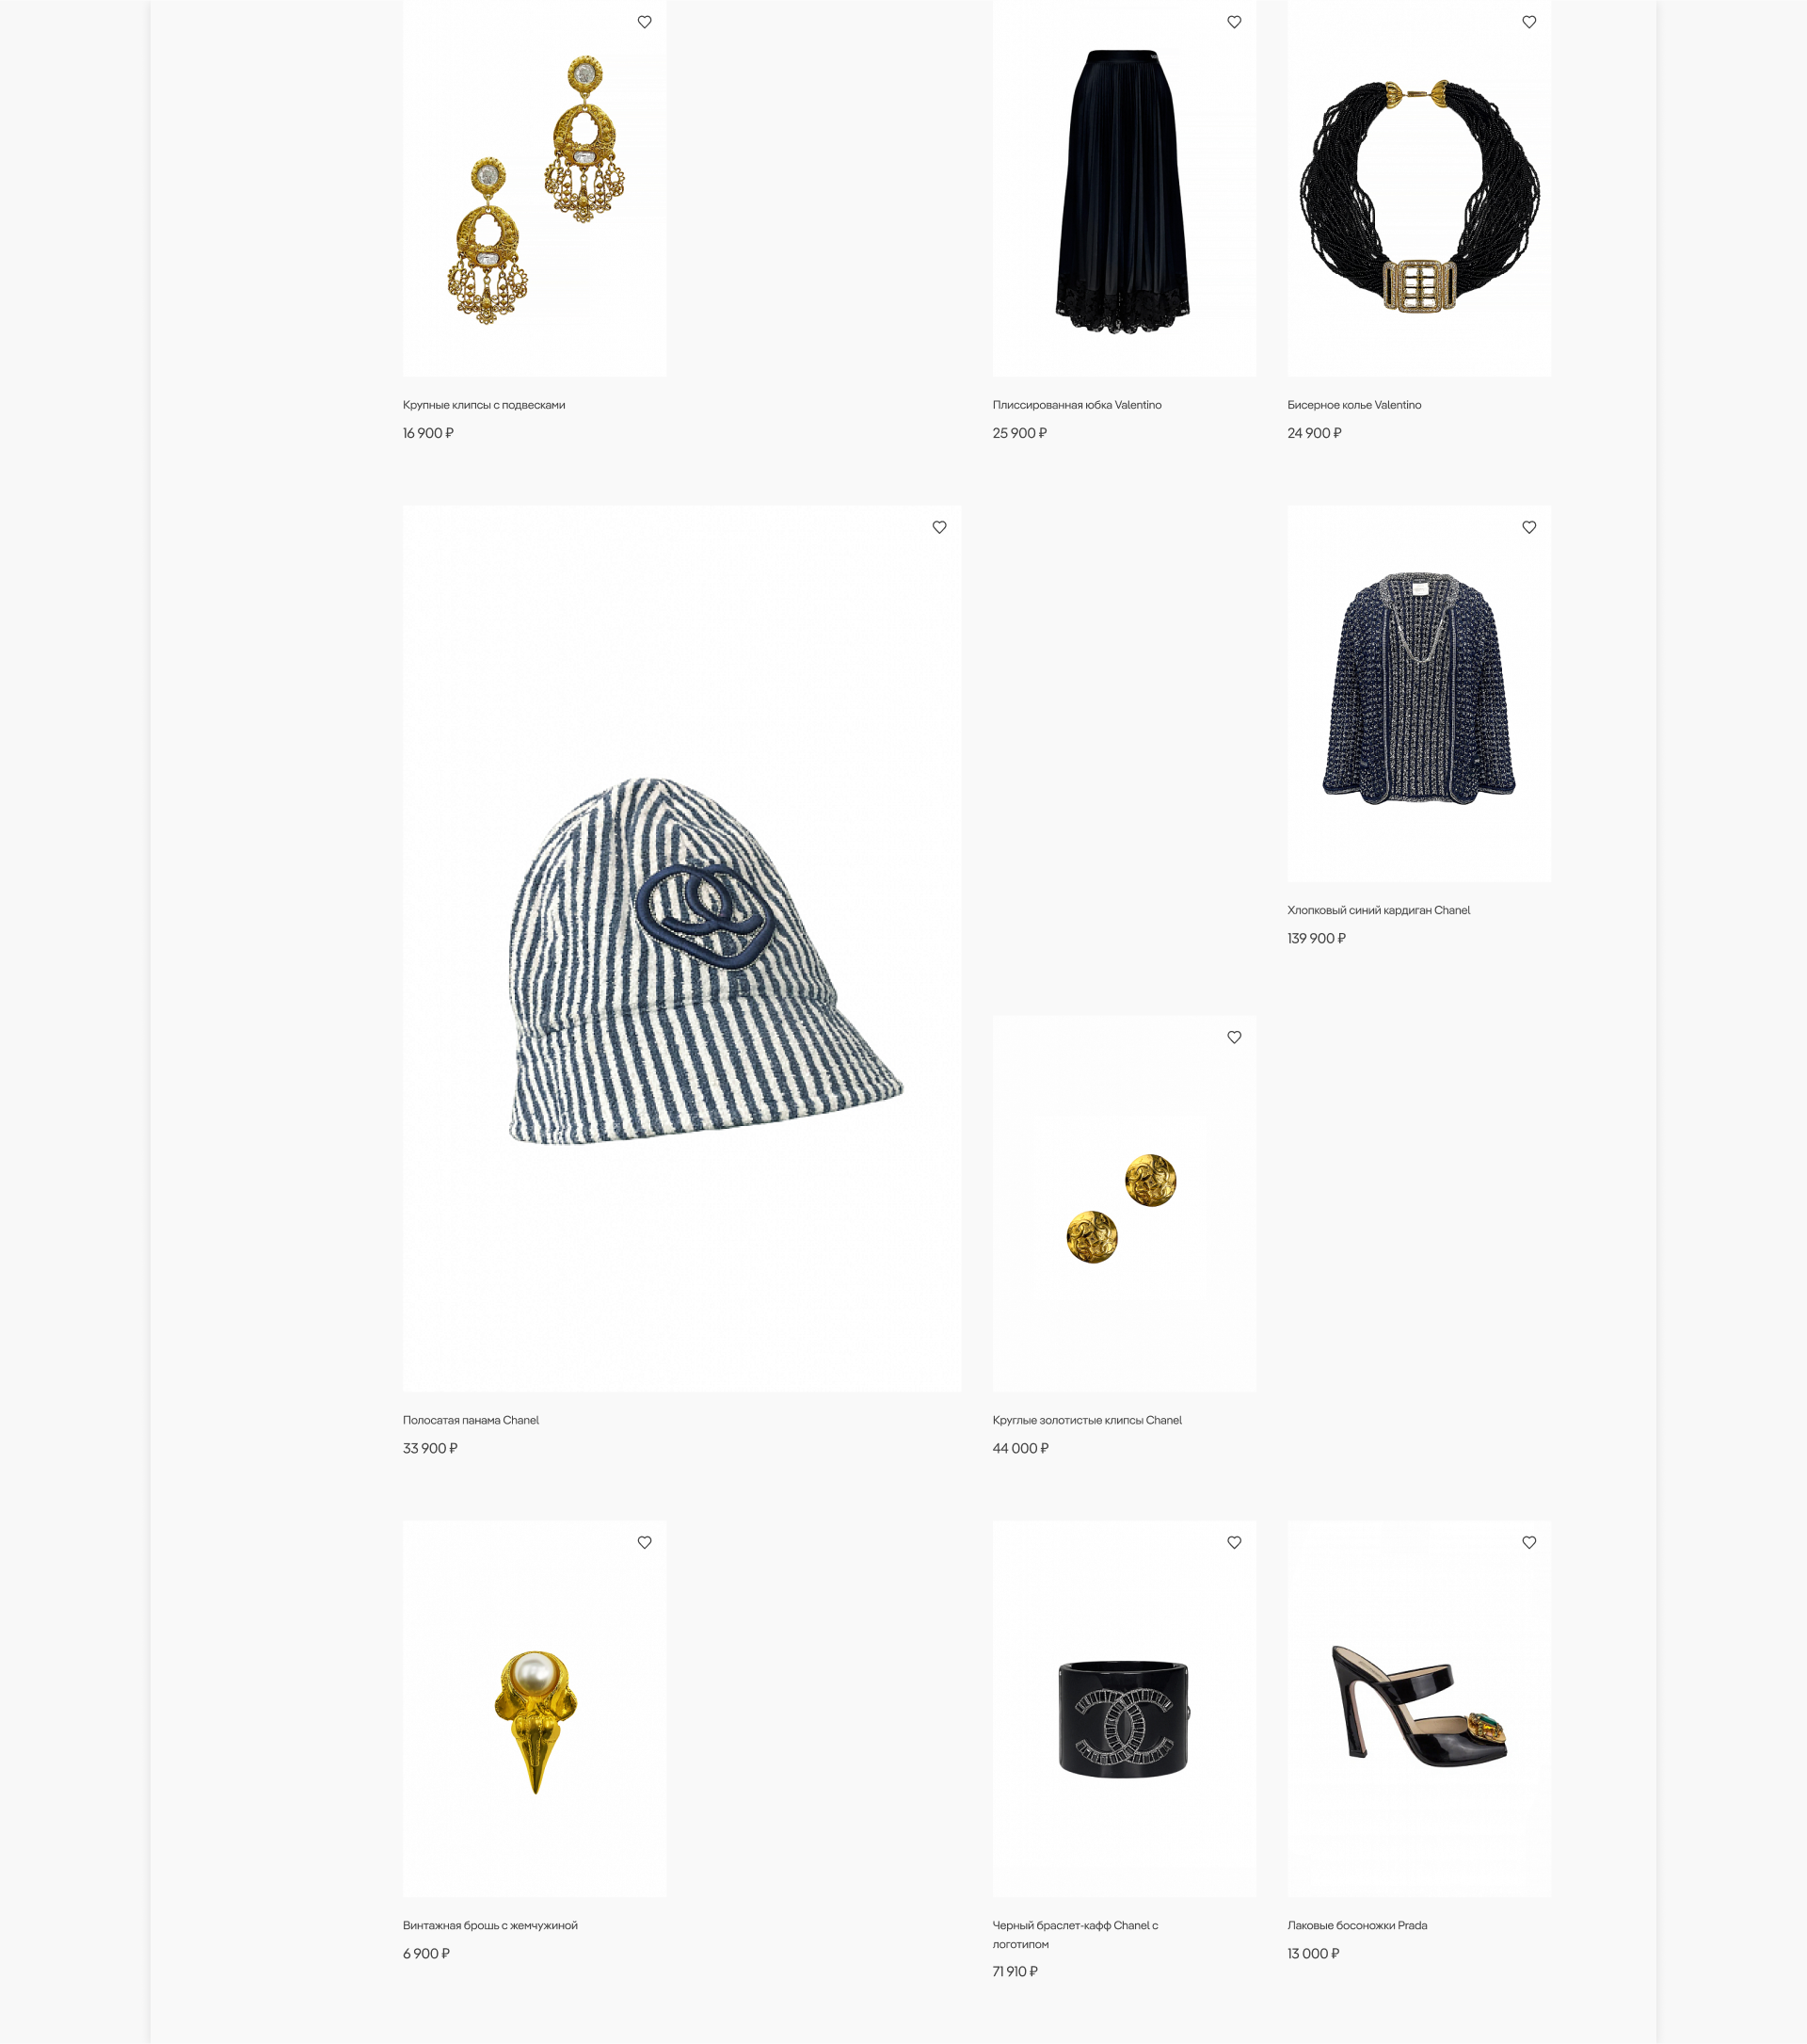Open link 'Крупные клипсы с подвесками'
The height and width of the screenshot is (2044, 1807).
point(484,405)
